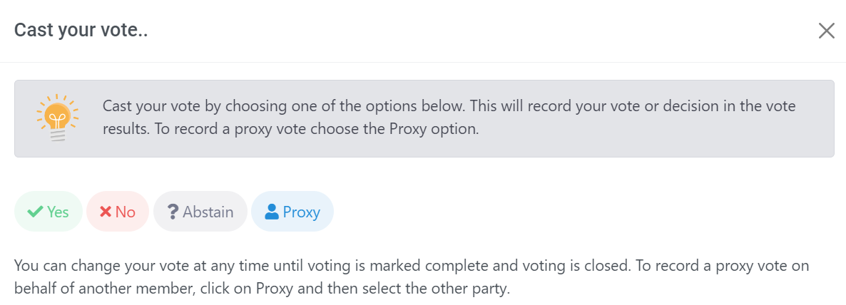Click the person icon beside Proxy

point(271,212)
